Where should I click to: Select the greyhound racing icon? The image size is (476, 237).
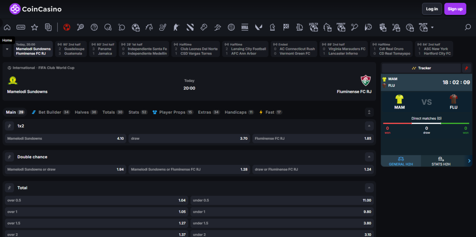(x=218, y=27)
